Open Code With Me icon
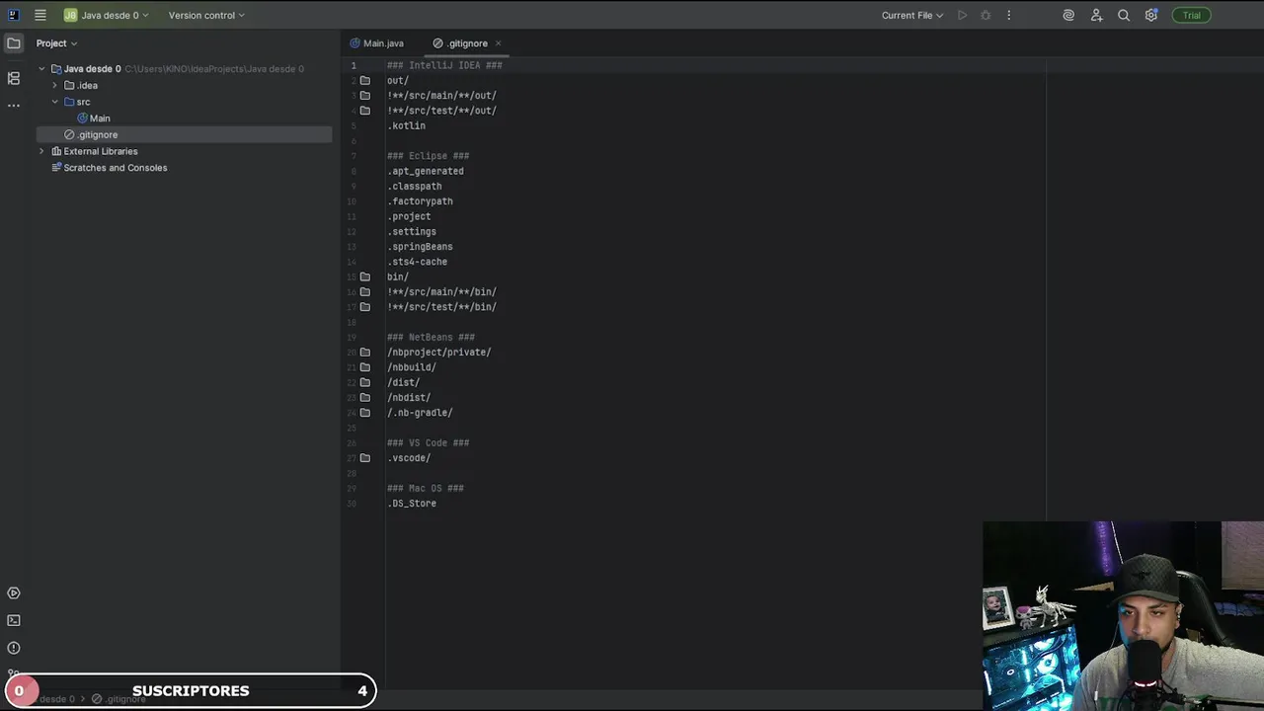The width and height of the screenshot is (1264, 711). pyautogui.click(x=1096, y=15)
